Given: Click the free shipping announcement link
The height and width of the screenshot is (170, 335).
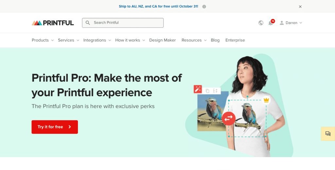Looking at the screenshot, I should [x=158, y=7].
